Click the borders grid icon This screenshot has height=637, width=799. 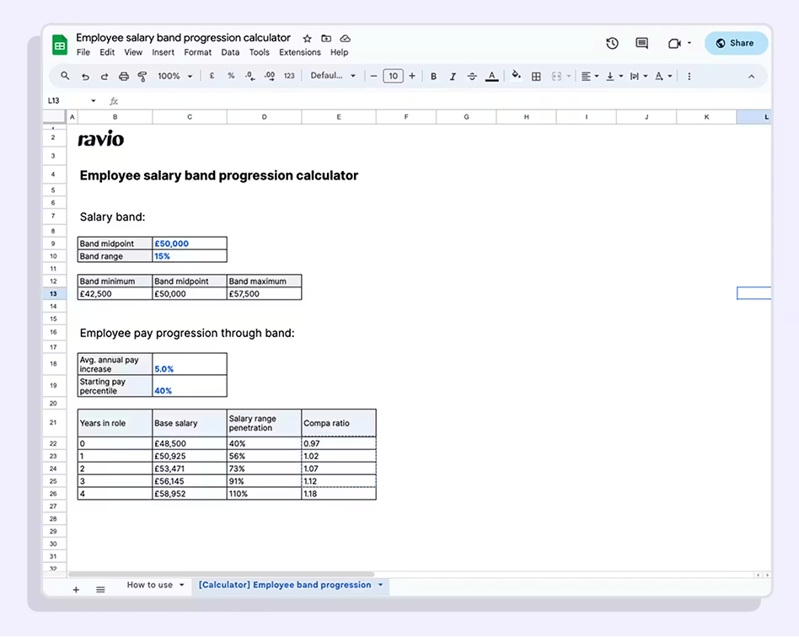coord(536,76)
